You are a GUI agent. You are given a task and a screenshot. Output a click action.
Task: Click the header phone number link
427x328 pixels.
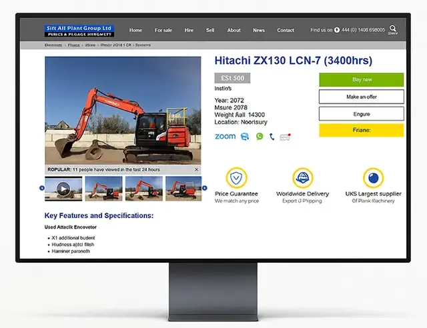pos(363,30)
